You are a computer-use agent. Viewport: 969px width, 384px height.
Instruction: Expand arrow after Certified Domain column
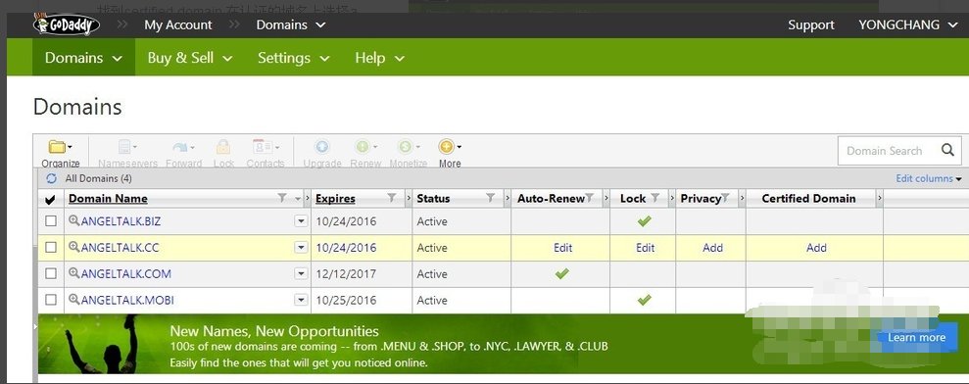[x=880, y=198]
